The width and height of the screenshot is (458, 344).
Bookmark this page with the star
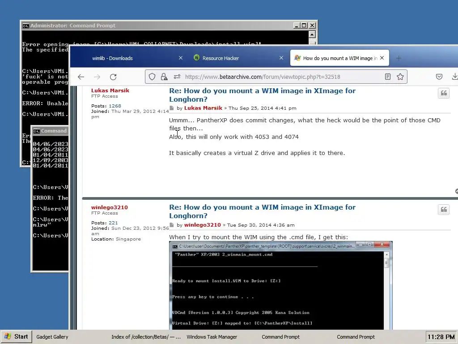400,77
